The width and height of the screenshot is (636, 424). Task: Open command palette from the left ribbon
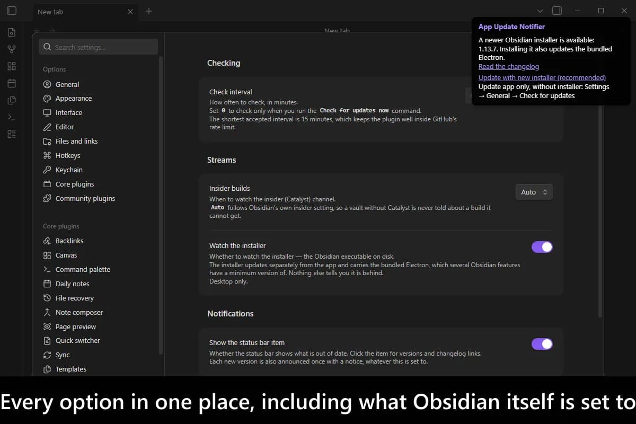tap(12, 117)
